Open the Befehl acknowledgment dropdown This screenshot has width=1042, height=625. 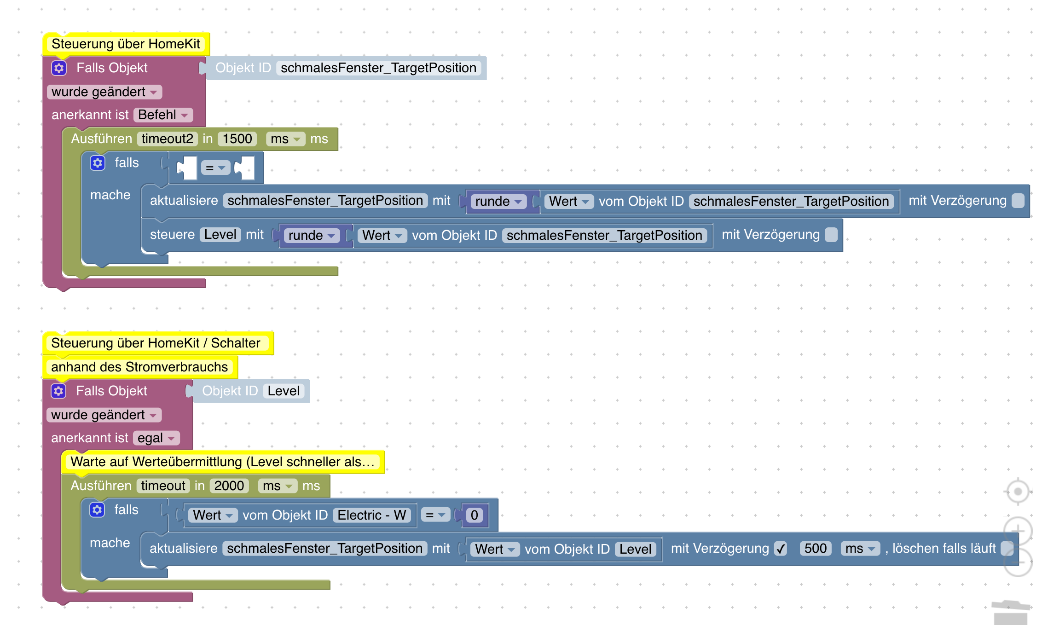coord(163,115)
